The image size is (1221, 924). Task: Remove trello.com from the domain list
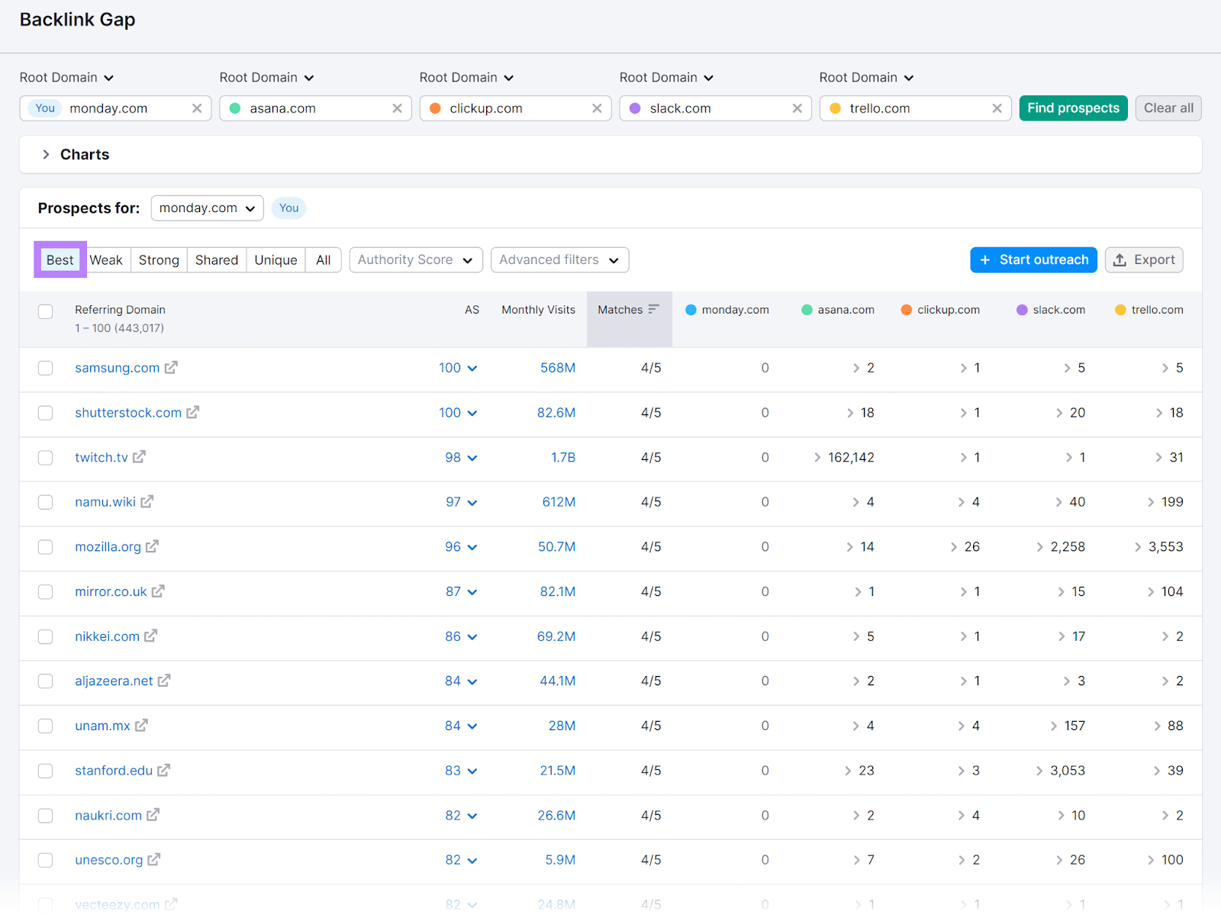997,108
